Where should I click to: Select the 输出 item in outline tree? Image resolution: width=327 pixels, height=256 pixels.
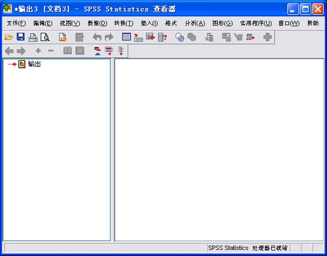coord(34,64)
